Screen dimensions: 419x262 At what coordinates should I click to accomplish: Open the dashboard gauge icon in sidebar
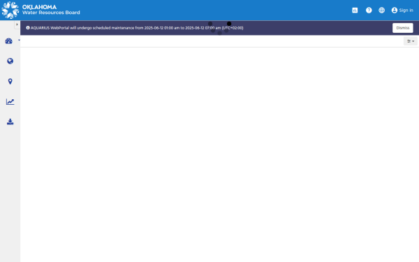tap(9, 41)
